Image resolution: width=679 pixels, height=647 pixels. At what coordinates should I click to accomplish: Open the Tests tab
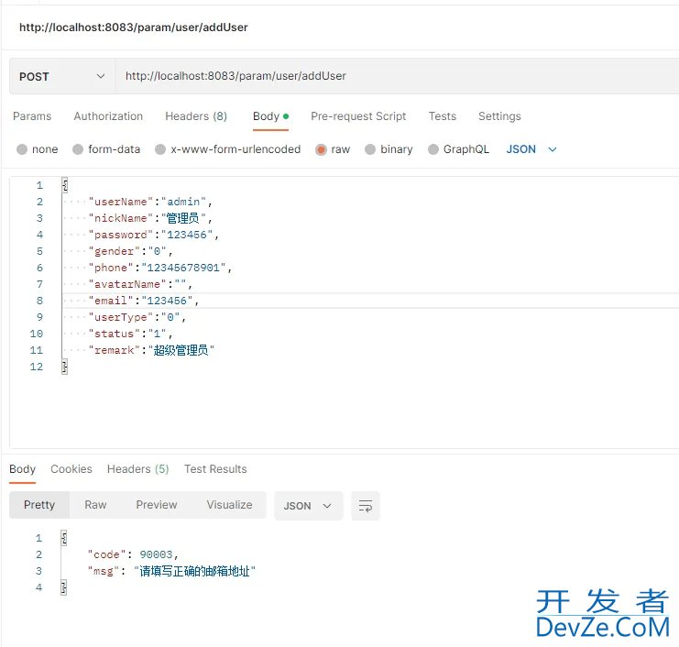(x=443, y=116)
